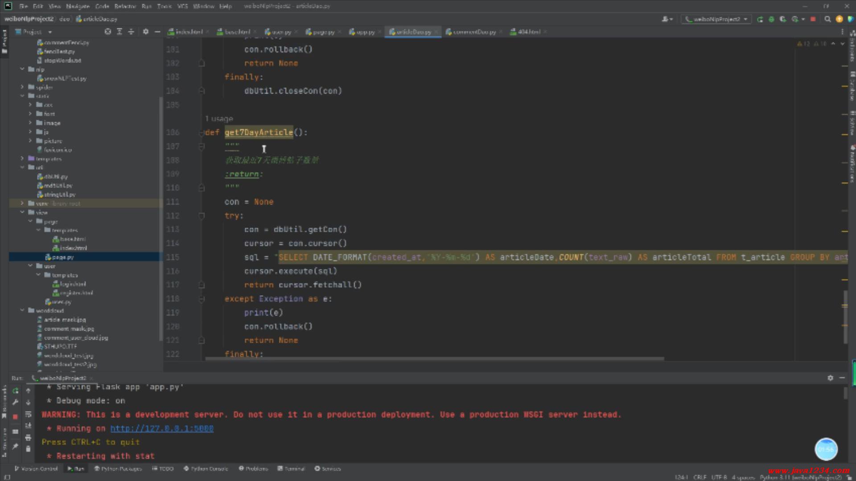Collapse the wordcloud folder

tap(22, 310)
